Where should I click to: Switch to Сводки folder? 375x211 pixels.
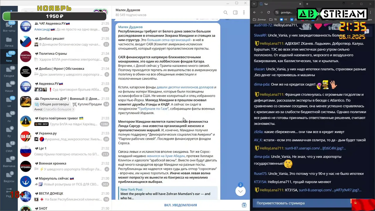[9, 72]
